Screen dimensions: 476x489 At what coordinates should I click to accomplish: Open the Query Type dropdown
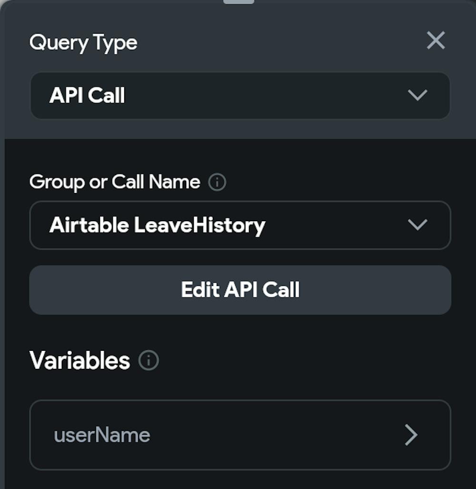[x=240, y=95]
